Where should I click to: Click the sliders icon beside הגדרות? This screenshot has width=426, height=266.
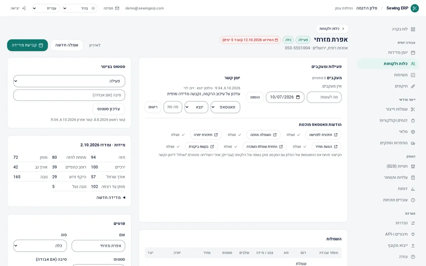point(413,223)
